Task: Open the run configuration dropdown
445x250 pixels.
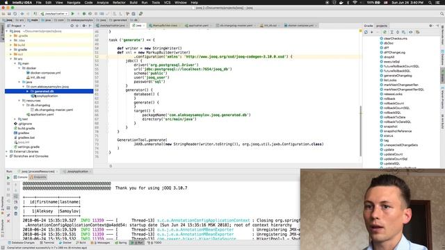Action: pos(54,14)
